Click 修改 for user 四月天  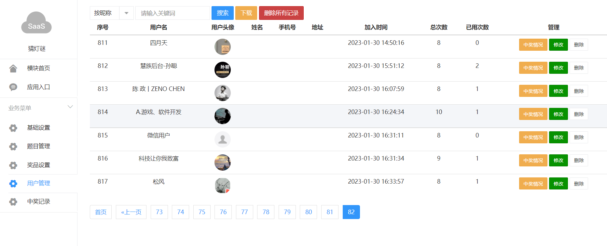coord(558,45)
